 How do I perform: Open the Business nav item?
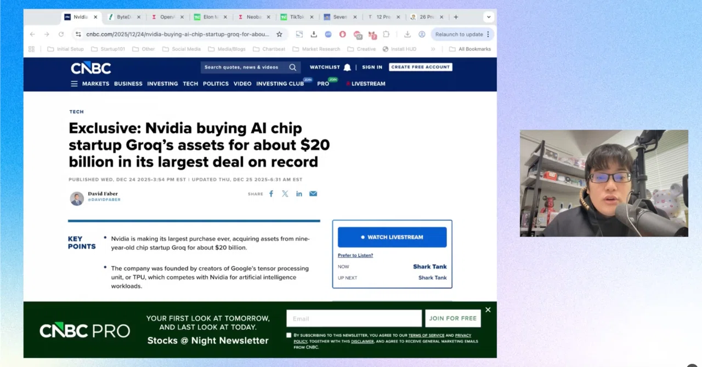(128, 84)
